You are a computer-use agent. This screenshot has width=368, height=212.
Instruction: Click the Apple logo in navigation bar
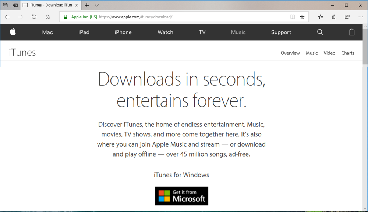point(13,32)
